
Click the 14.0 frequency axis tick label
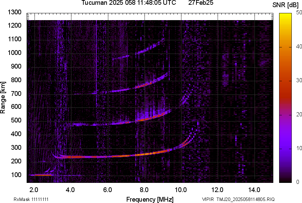254,190
